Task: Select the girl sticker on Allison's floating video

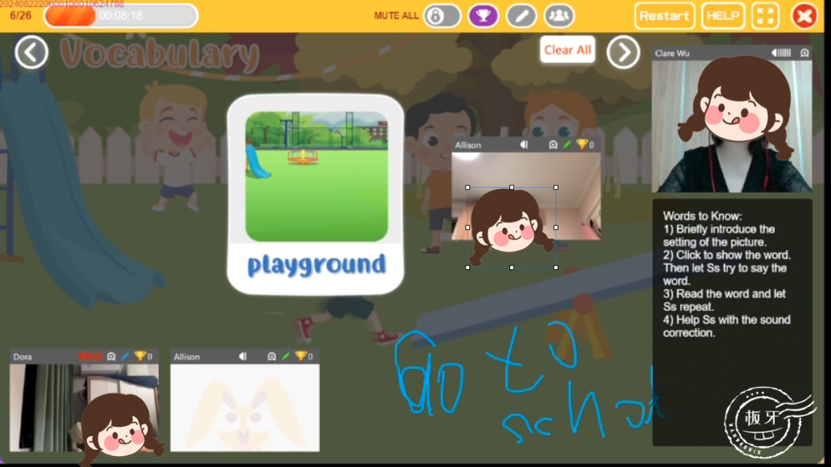Action: click(x=512, y=228)
